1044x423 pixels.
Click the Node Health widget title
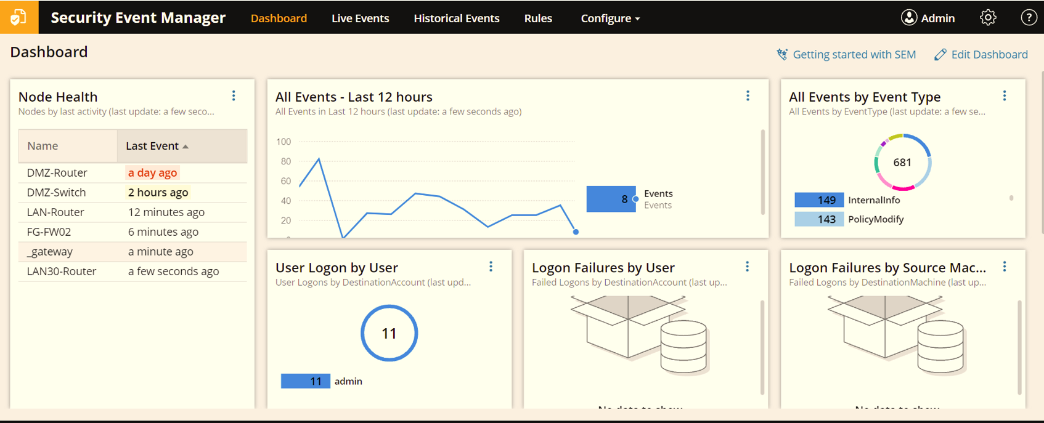[58, 97]
